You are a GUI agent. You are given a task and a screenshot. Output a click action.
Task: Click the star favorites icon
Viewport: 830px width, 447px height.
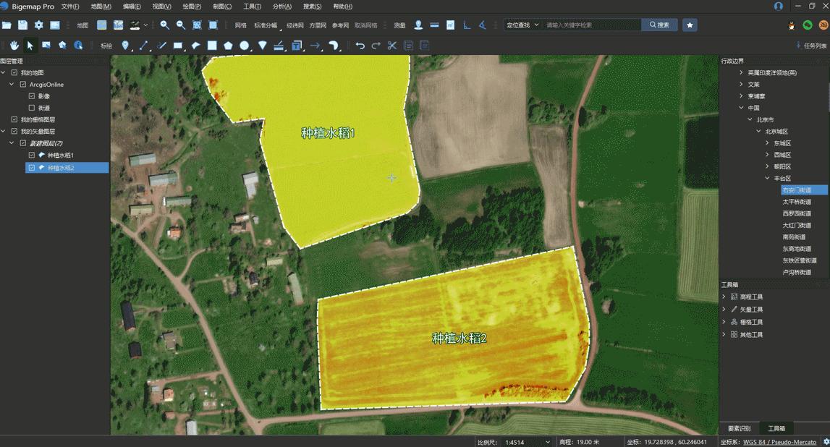690,25
